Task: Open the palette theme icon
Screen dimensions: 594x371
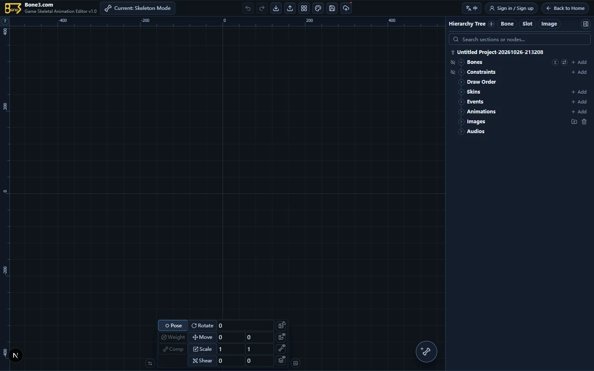Action: click(x=318, y=8)
